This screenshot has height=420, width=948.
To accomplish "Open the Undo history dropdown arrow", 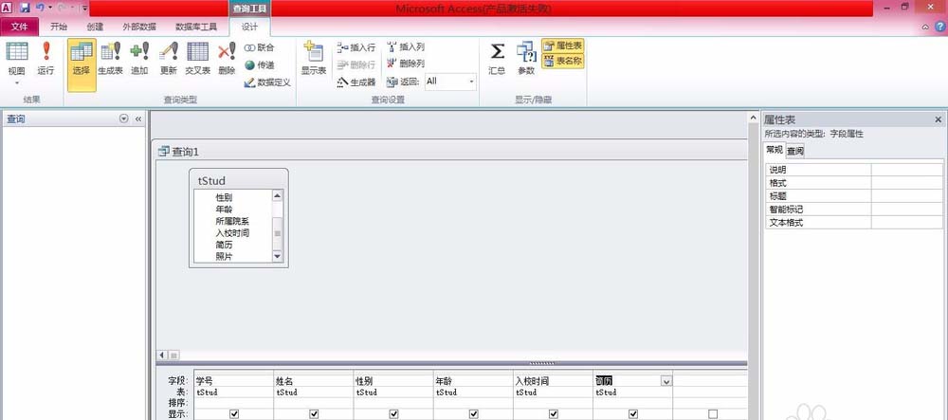I will point(50,8).
